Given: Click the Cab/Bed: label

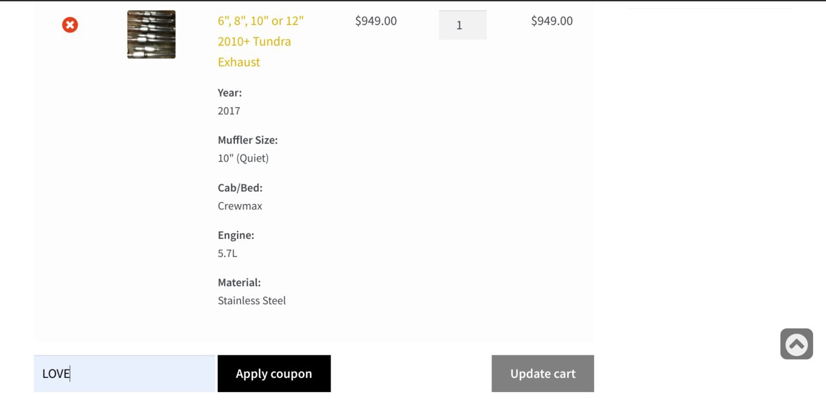Looking at the screenshot, I should pyautogui.click(x=240, y=187).
